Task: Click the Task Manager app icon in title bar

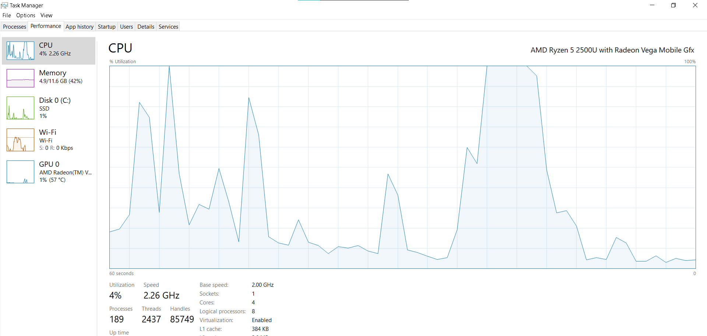Action: (4, 5)
